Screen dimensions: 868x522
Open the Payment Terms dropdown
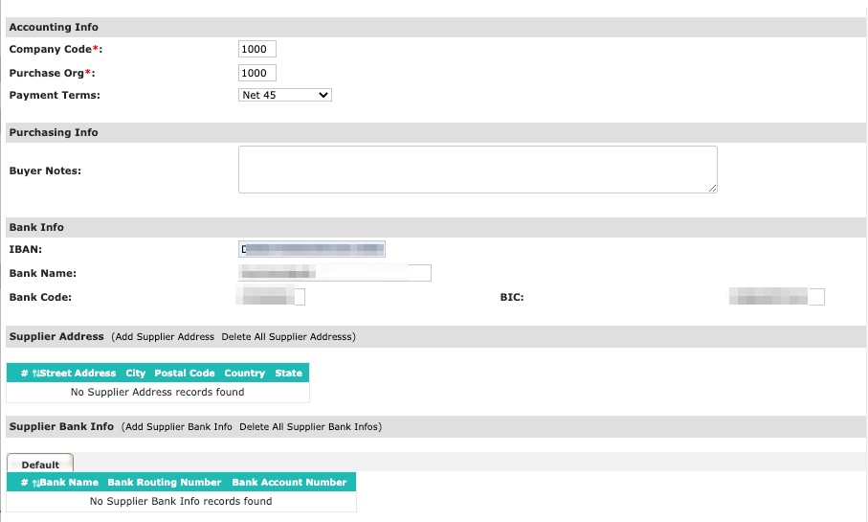click(284, 95)
